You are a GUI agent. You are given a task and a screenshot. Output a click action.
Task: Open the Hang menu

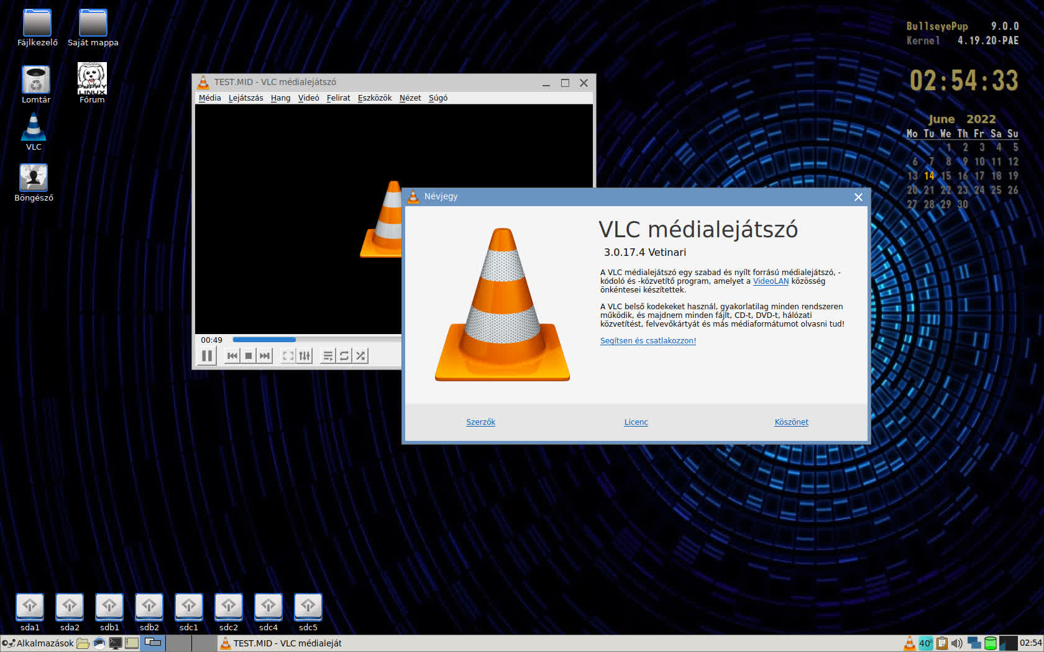pyautogui.click(x=280, y=98)
